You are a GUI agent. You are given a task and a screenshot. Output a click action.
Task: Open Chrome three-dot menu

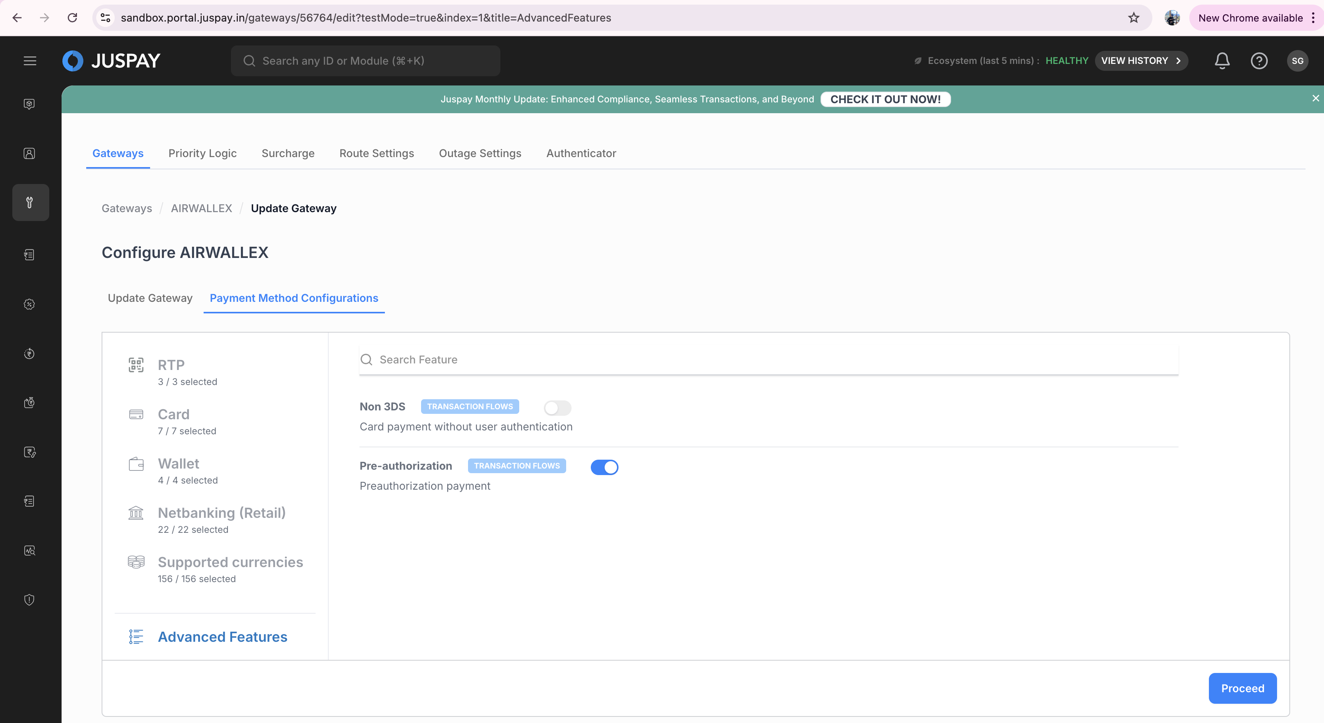[x=1313, y=18]
